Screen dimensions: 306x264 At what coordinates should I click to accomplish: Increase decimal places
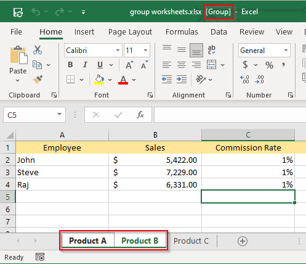click(x=244, y=80)
